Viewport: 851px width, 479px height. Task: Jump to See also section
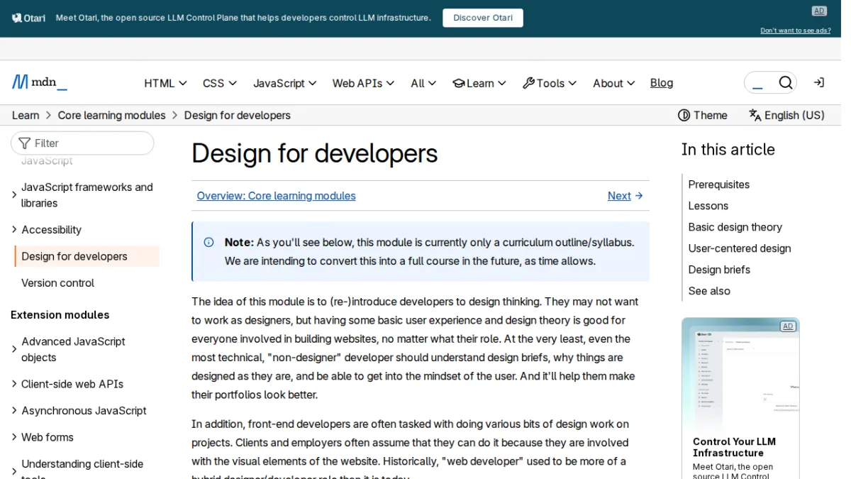(709, 291)
